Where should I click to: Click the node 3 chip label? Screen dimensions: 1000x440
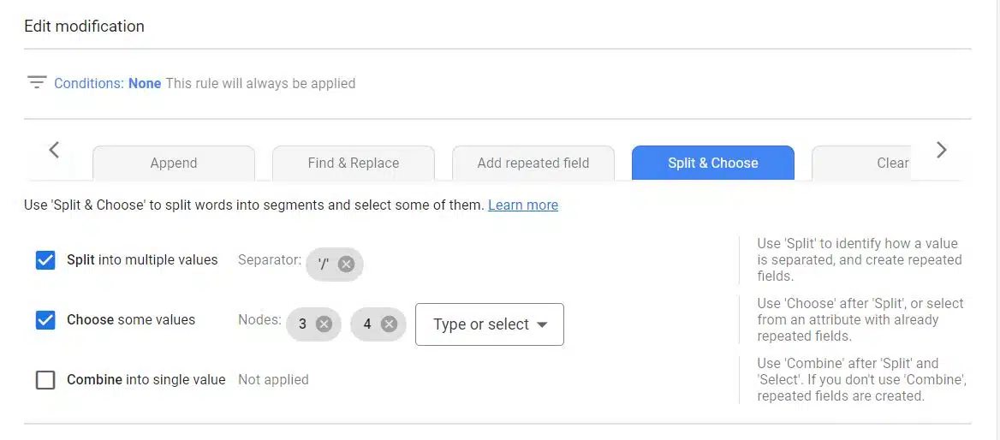click(302, 324)
